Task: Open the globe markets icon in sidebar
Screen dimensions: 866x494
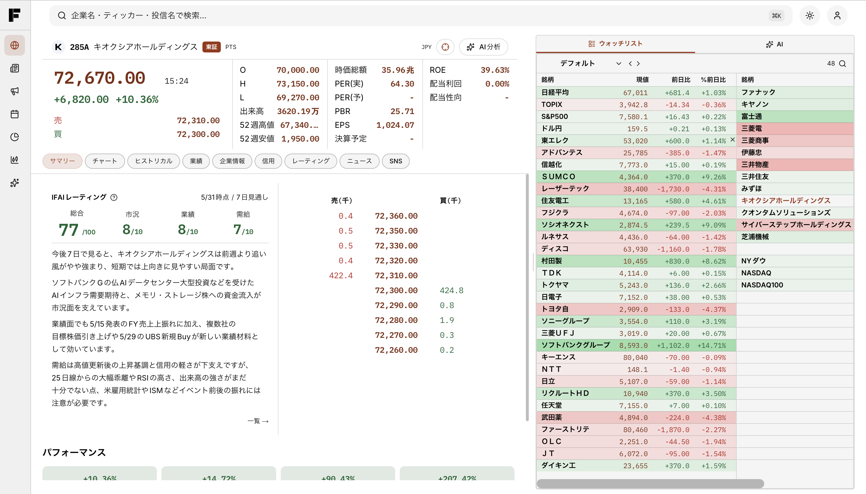Action: pos(15,45)
